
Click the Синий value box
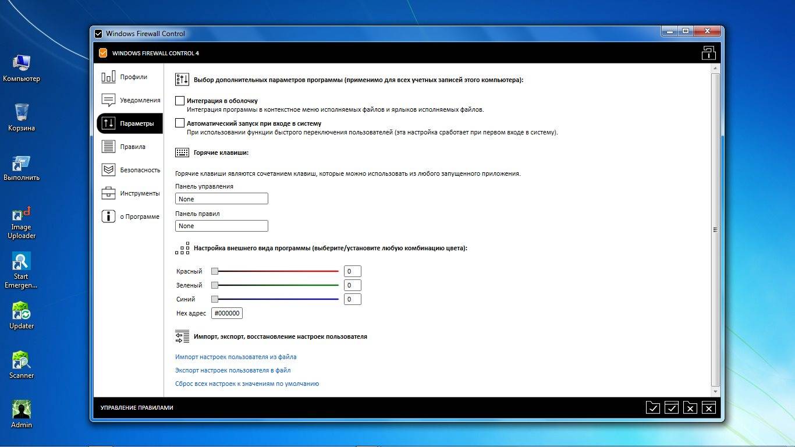coord(353,299)
